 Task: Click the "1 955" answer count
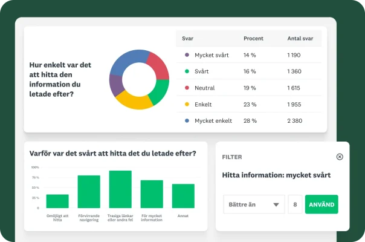pos(294,105)
